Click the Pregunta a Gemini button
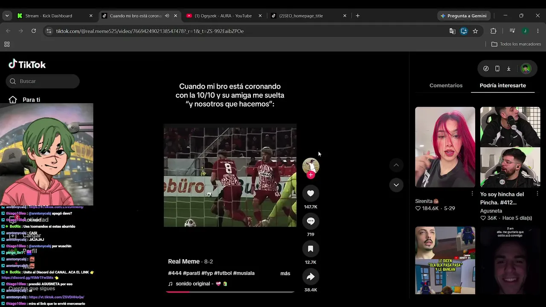This screenshot has height=307, width=546. click(x=463, y=16)
